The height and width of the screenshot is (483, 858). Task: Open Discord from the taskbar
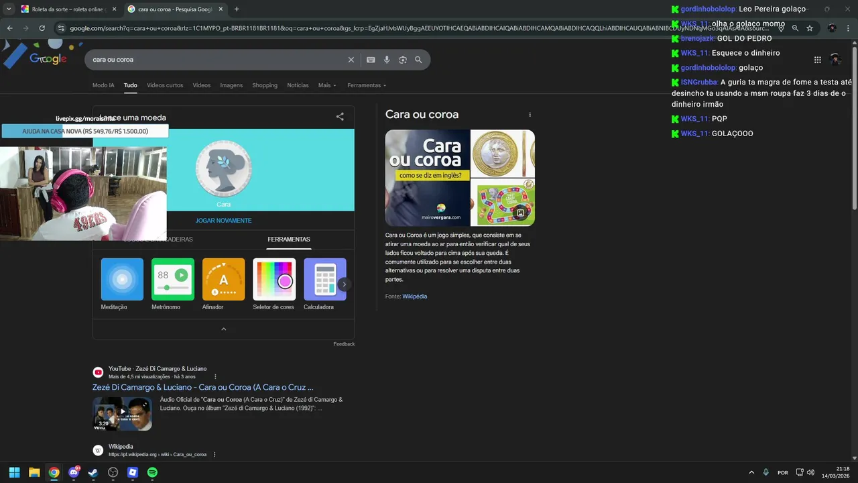click(x=74, y=472)
